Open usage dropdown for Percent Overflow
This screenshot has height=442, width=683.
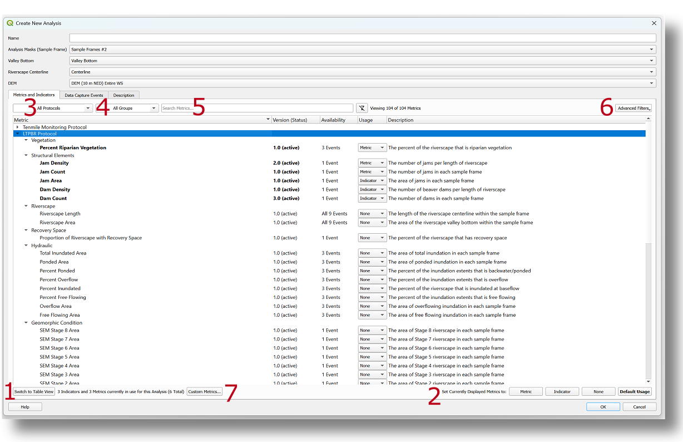pos(372,279)
